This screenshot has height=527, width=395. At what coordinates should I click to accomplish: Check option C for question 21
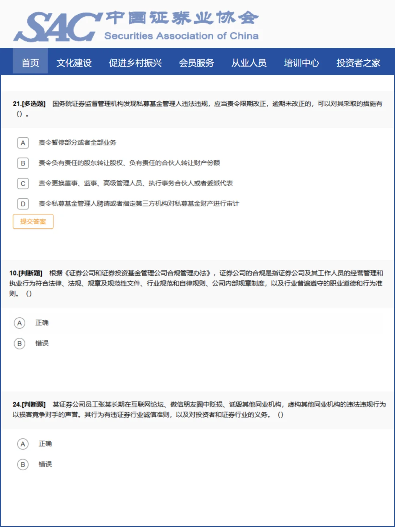[x=23, y=183]
